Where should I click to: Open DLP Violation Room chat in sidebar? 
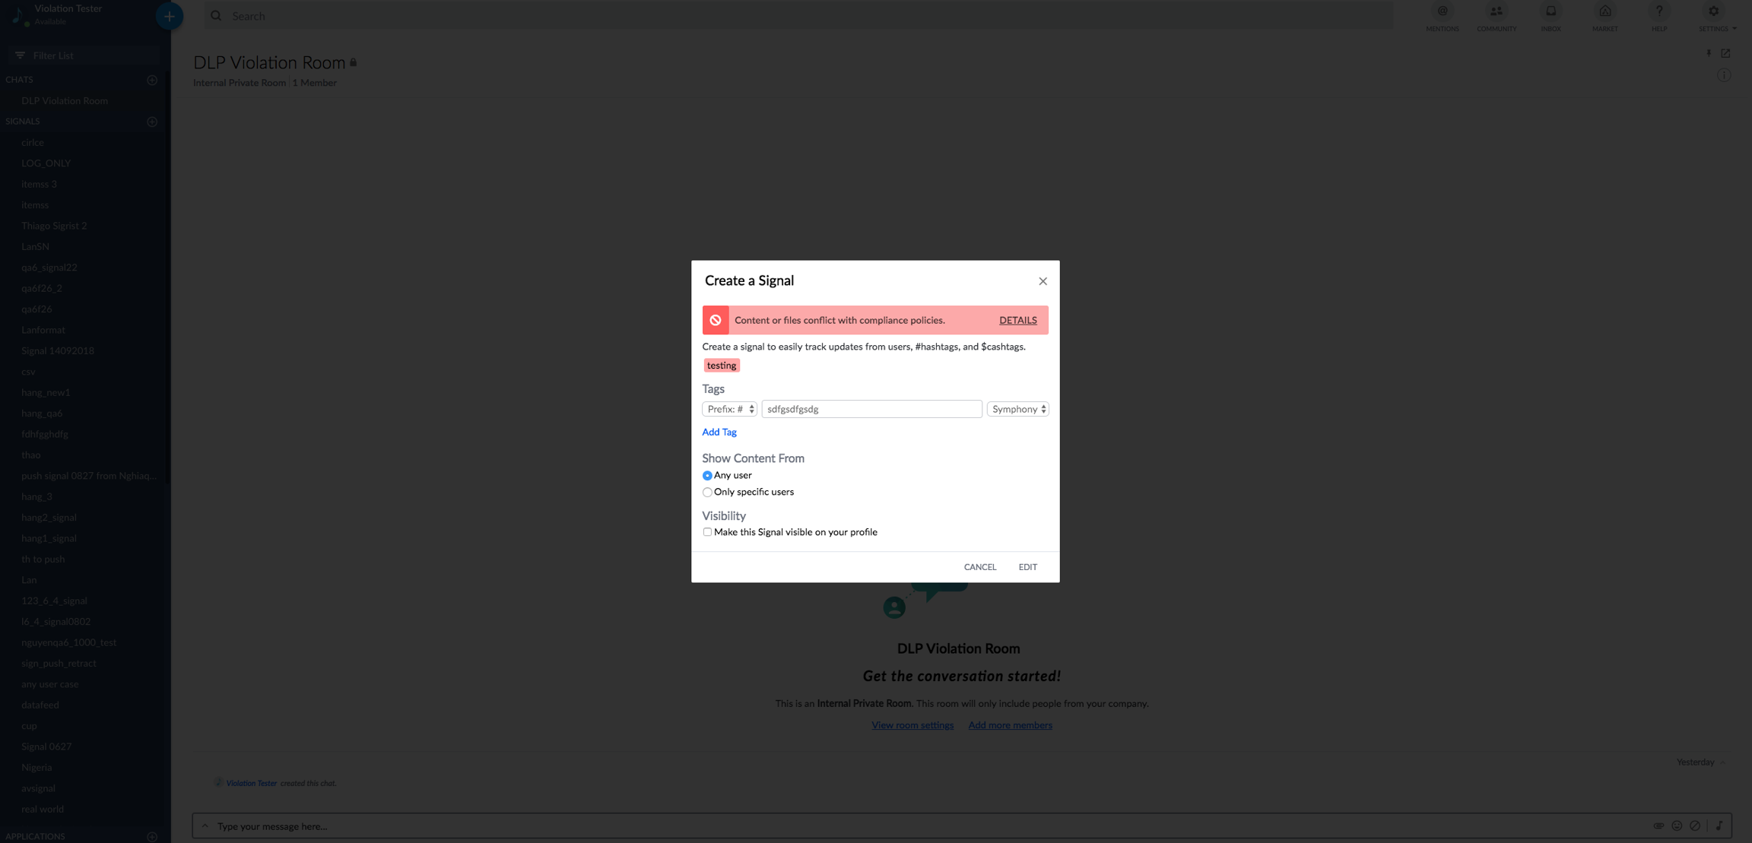[65, 100]
